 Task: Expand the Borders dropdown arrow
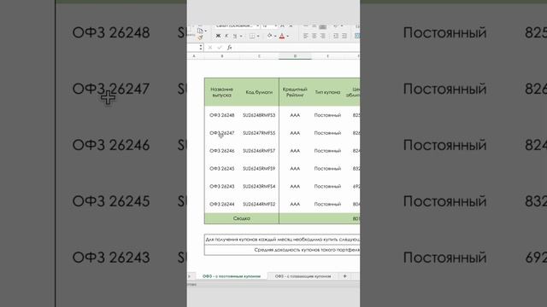(258, 36)
